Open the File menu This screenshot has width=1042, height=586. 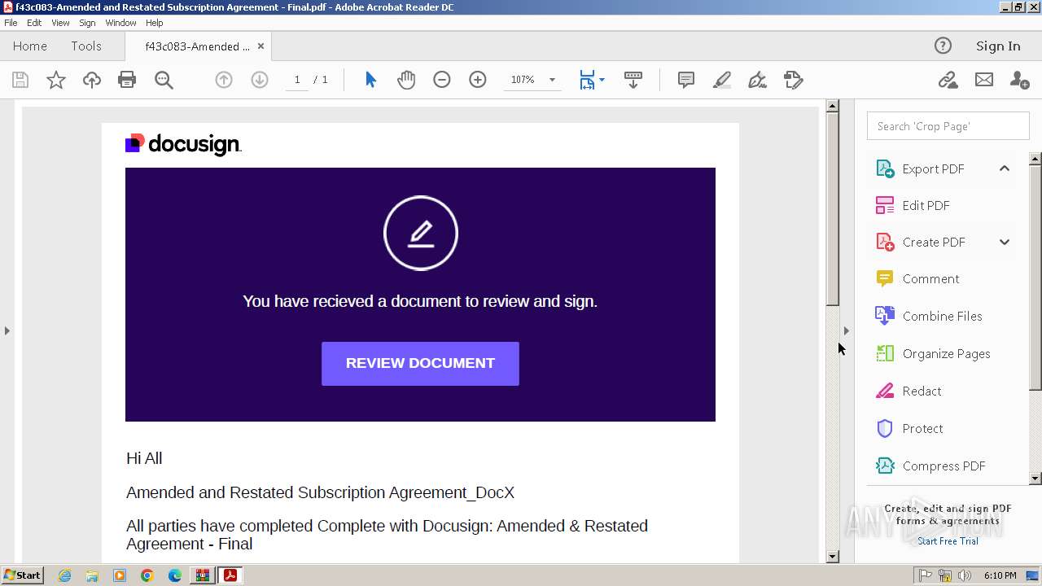click(11, 23)
